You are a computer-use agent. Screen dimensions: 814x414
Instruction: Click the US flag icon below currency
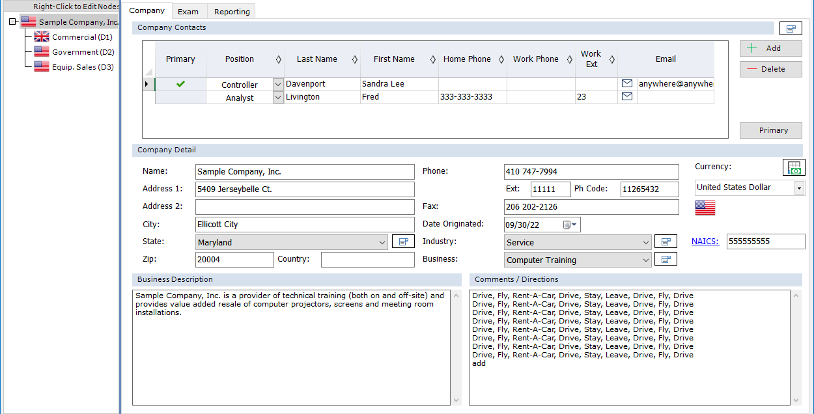[x=705, y=207]
